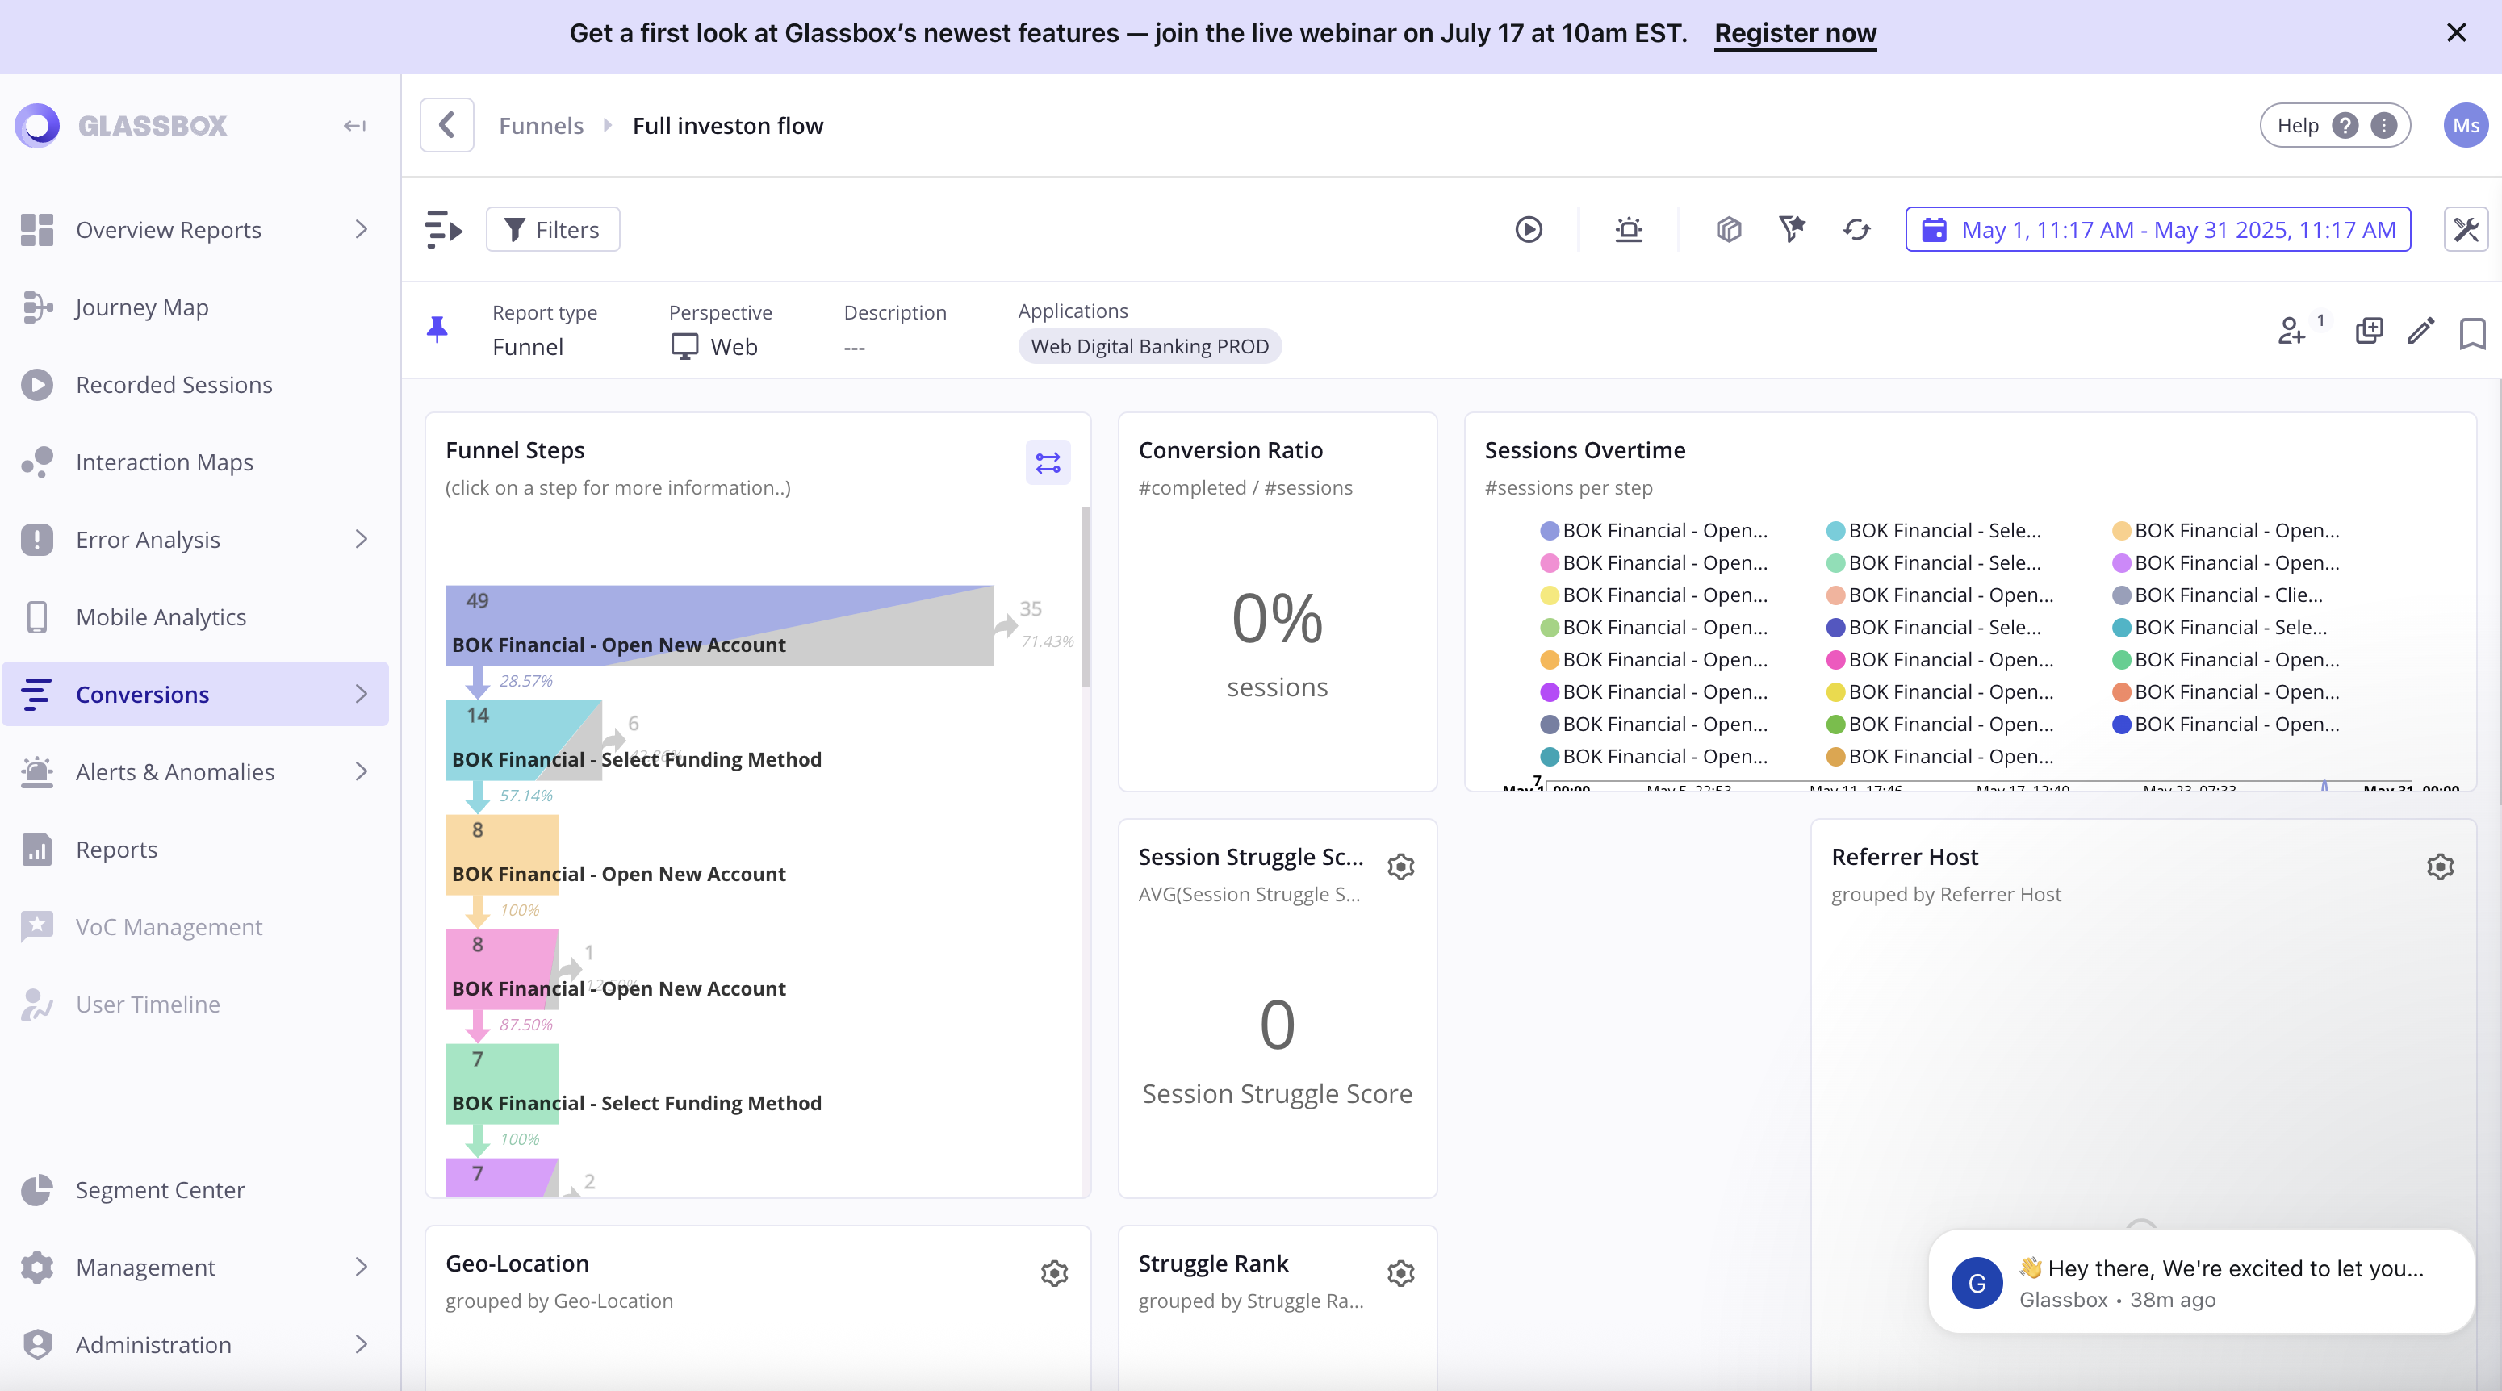Select the Select Funding Method step with 14
The image size is (2502, 1391).
524,740
